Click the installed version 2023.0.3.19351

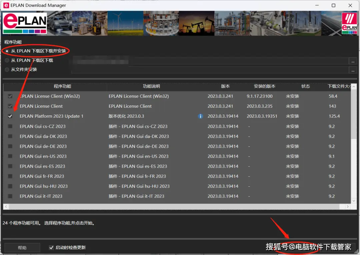[x=262, y=116]
